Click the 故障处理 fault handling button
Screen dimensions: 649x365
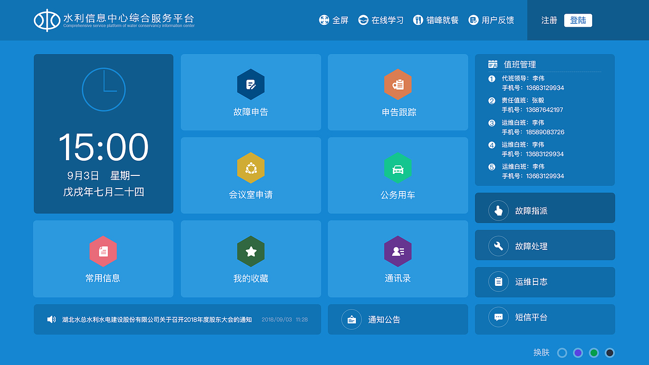pos(545,245)
